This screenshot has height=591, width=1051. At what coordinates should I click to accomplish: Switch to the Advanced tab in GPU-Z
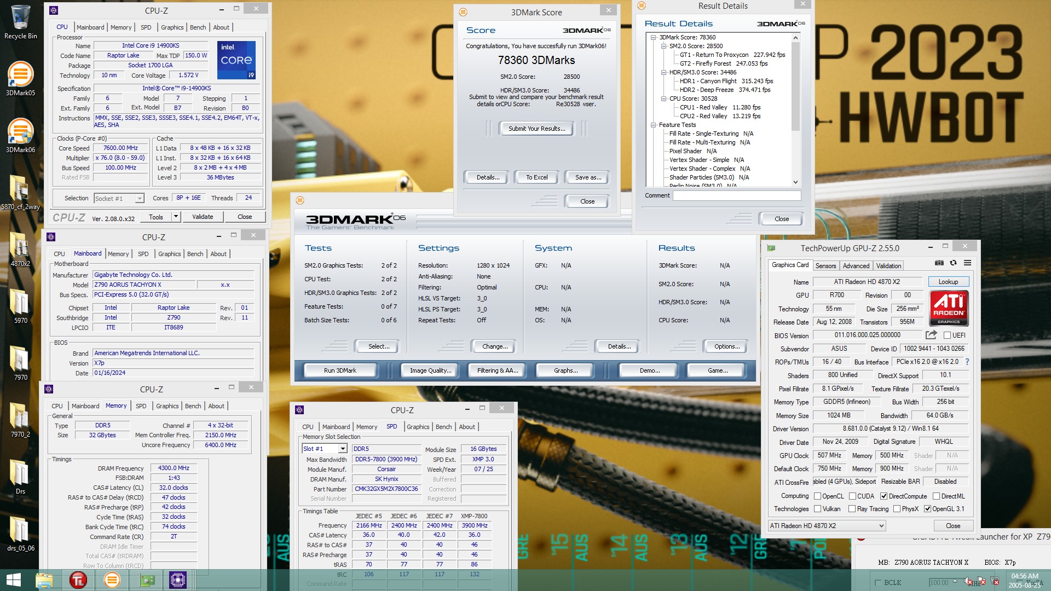pos(856,266)
